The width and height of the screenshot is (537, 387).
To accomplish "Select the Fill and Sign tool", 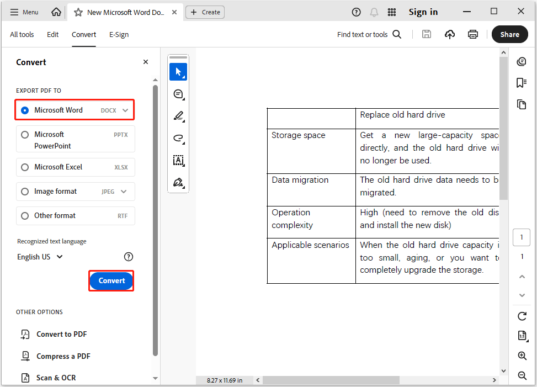I will pos(178,182).
